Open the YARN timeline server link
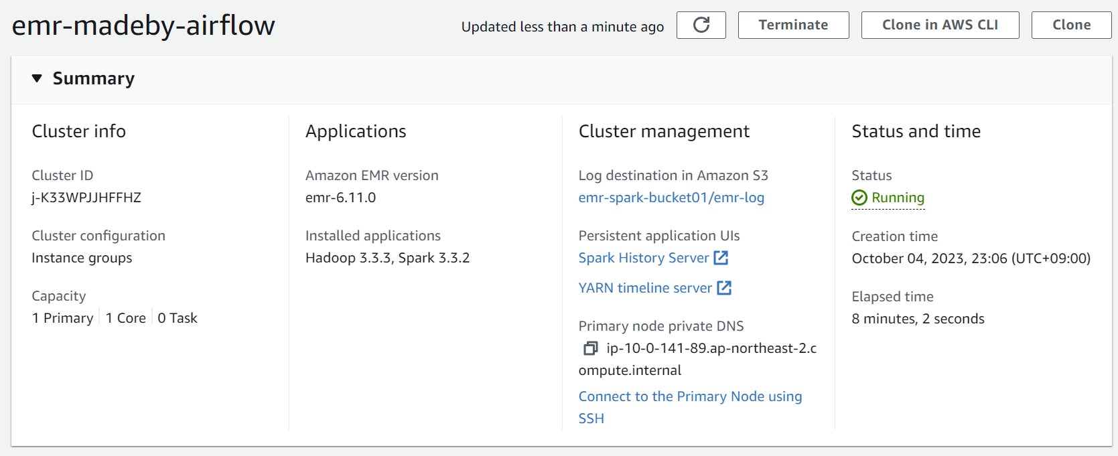Screen dimensions: 1118x456 click(645, 288)
